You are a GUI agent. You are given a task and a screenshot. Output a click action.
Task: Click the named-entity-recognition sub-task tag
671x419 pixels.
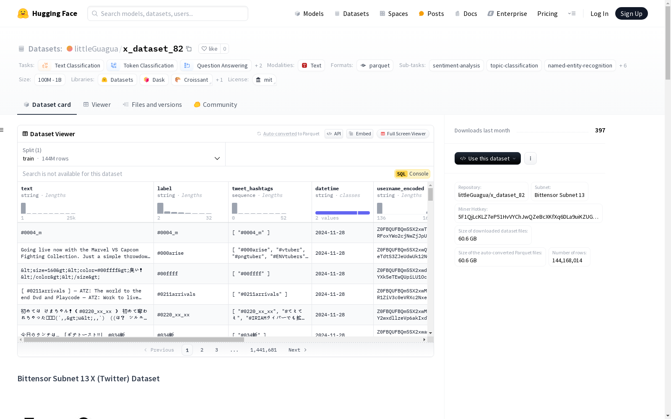(580, 66)
